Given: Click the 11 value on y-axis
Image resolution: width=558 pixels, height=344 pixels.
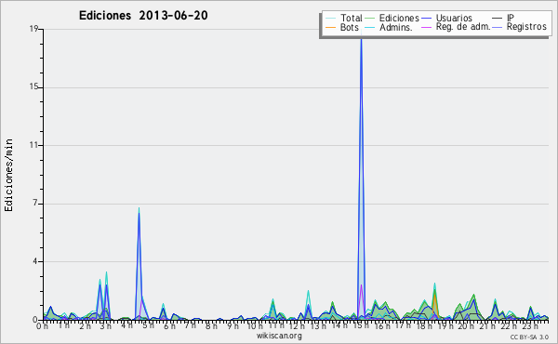Looking at the screenshot, I should [x=33, y=145].
